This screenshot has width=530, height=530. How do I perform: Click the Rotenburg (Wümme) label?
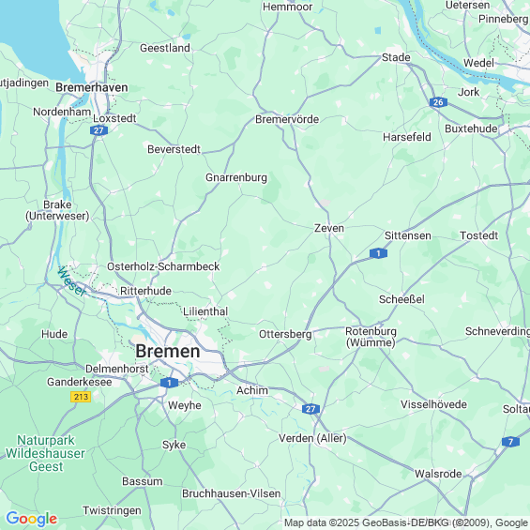pos(371,337)
